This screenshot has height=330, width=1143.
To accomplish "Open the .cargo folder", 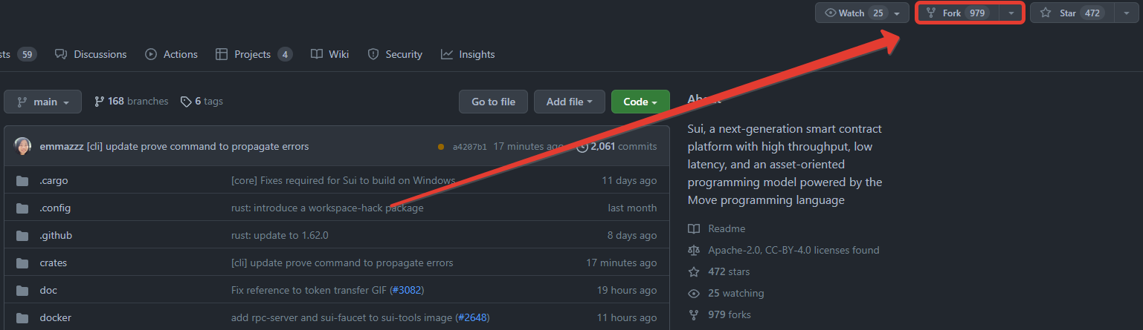I will (x=54, y=180).
